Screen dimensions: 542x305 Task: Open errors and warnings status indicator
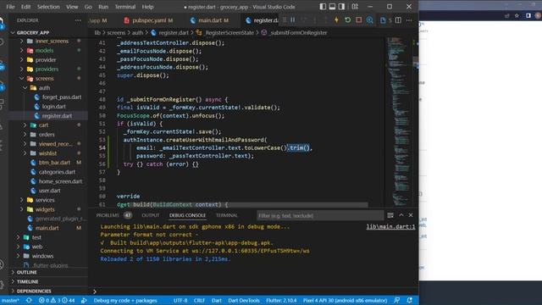(x=57, y=300)
